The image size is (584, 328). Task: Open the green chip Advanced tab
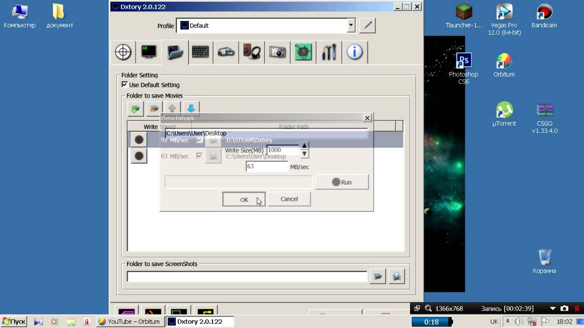pos(303,52)
